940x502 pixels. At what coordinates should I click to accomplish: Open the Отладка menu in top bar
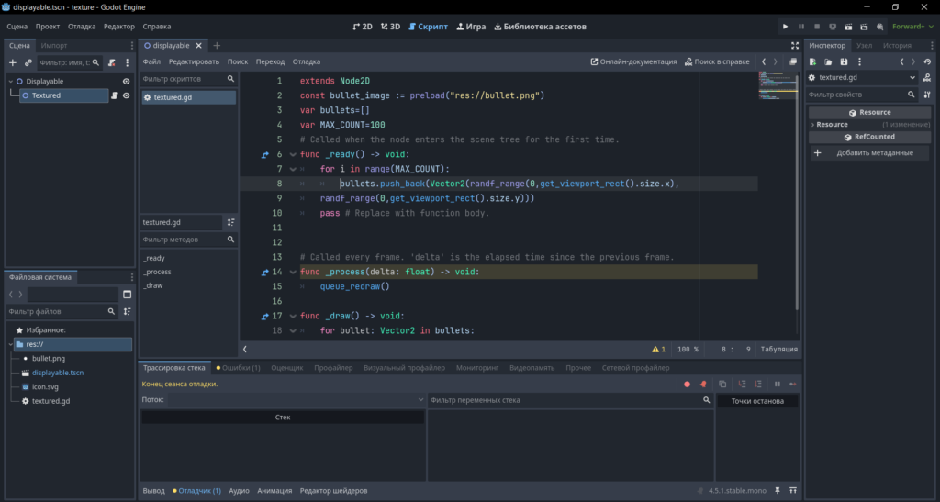coord(82,27)
